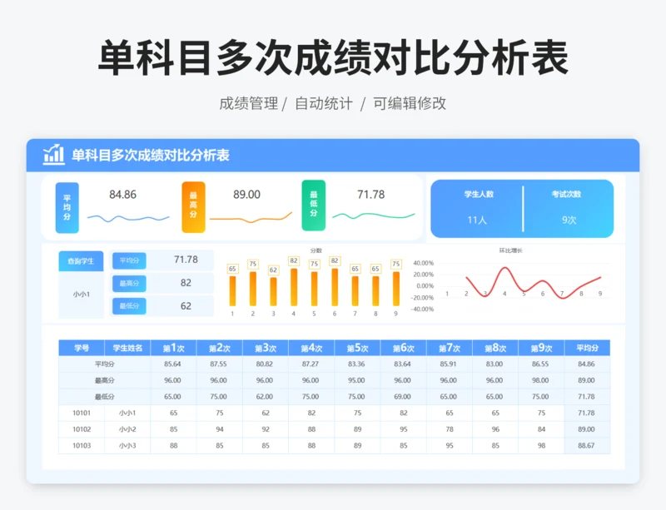Select name cell 小小3 in table
The image size is (666, 510).
coord(127,445)
